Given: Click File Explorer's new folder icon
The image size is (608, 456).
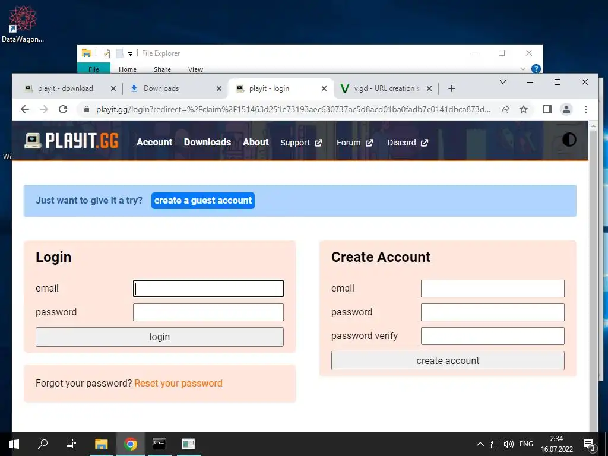Looking at the screenshot, I should tap(120, 53).
